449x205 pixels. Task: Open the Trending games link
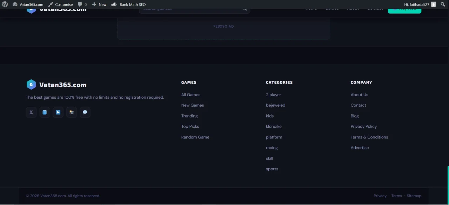pyautogui.click(x=189, y=116)
